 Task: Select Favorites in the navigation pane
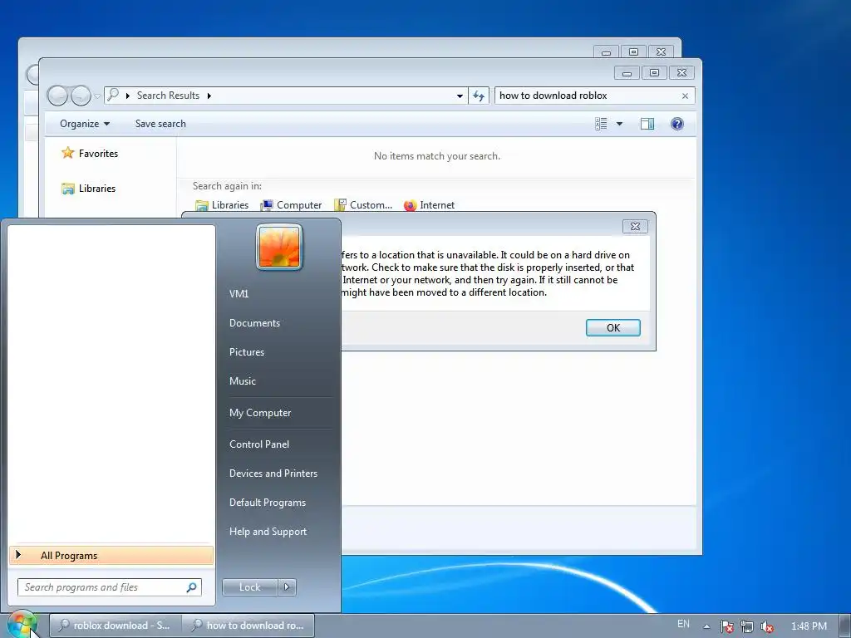tap(90, 154)
